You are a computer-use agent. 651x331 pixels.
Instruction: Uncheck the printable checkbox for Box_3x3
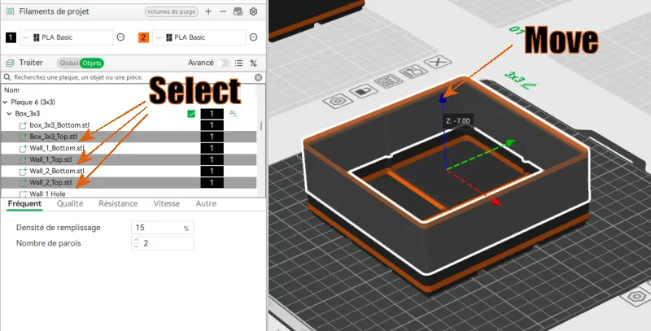pos(191,114)
